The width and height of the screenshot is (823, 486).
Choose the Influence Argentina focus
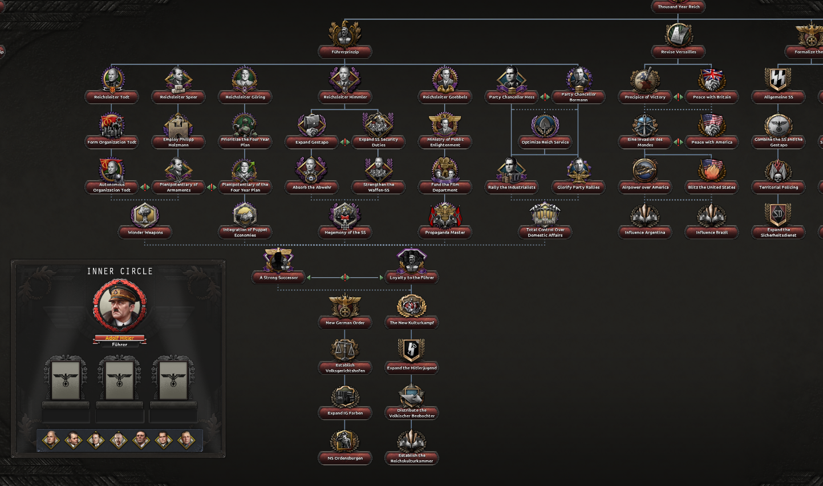click(645, 220)
